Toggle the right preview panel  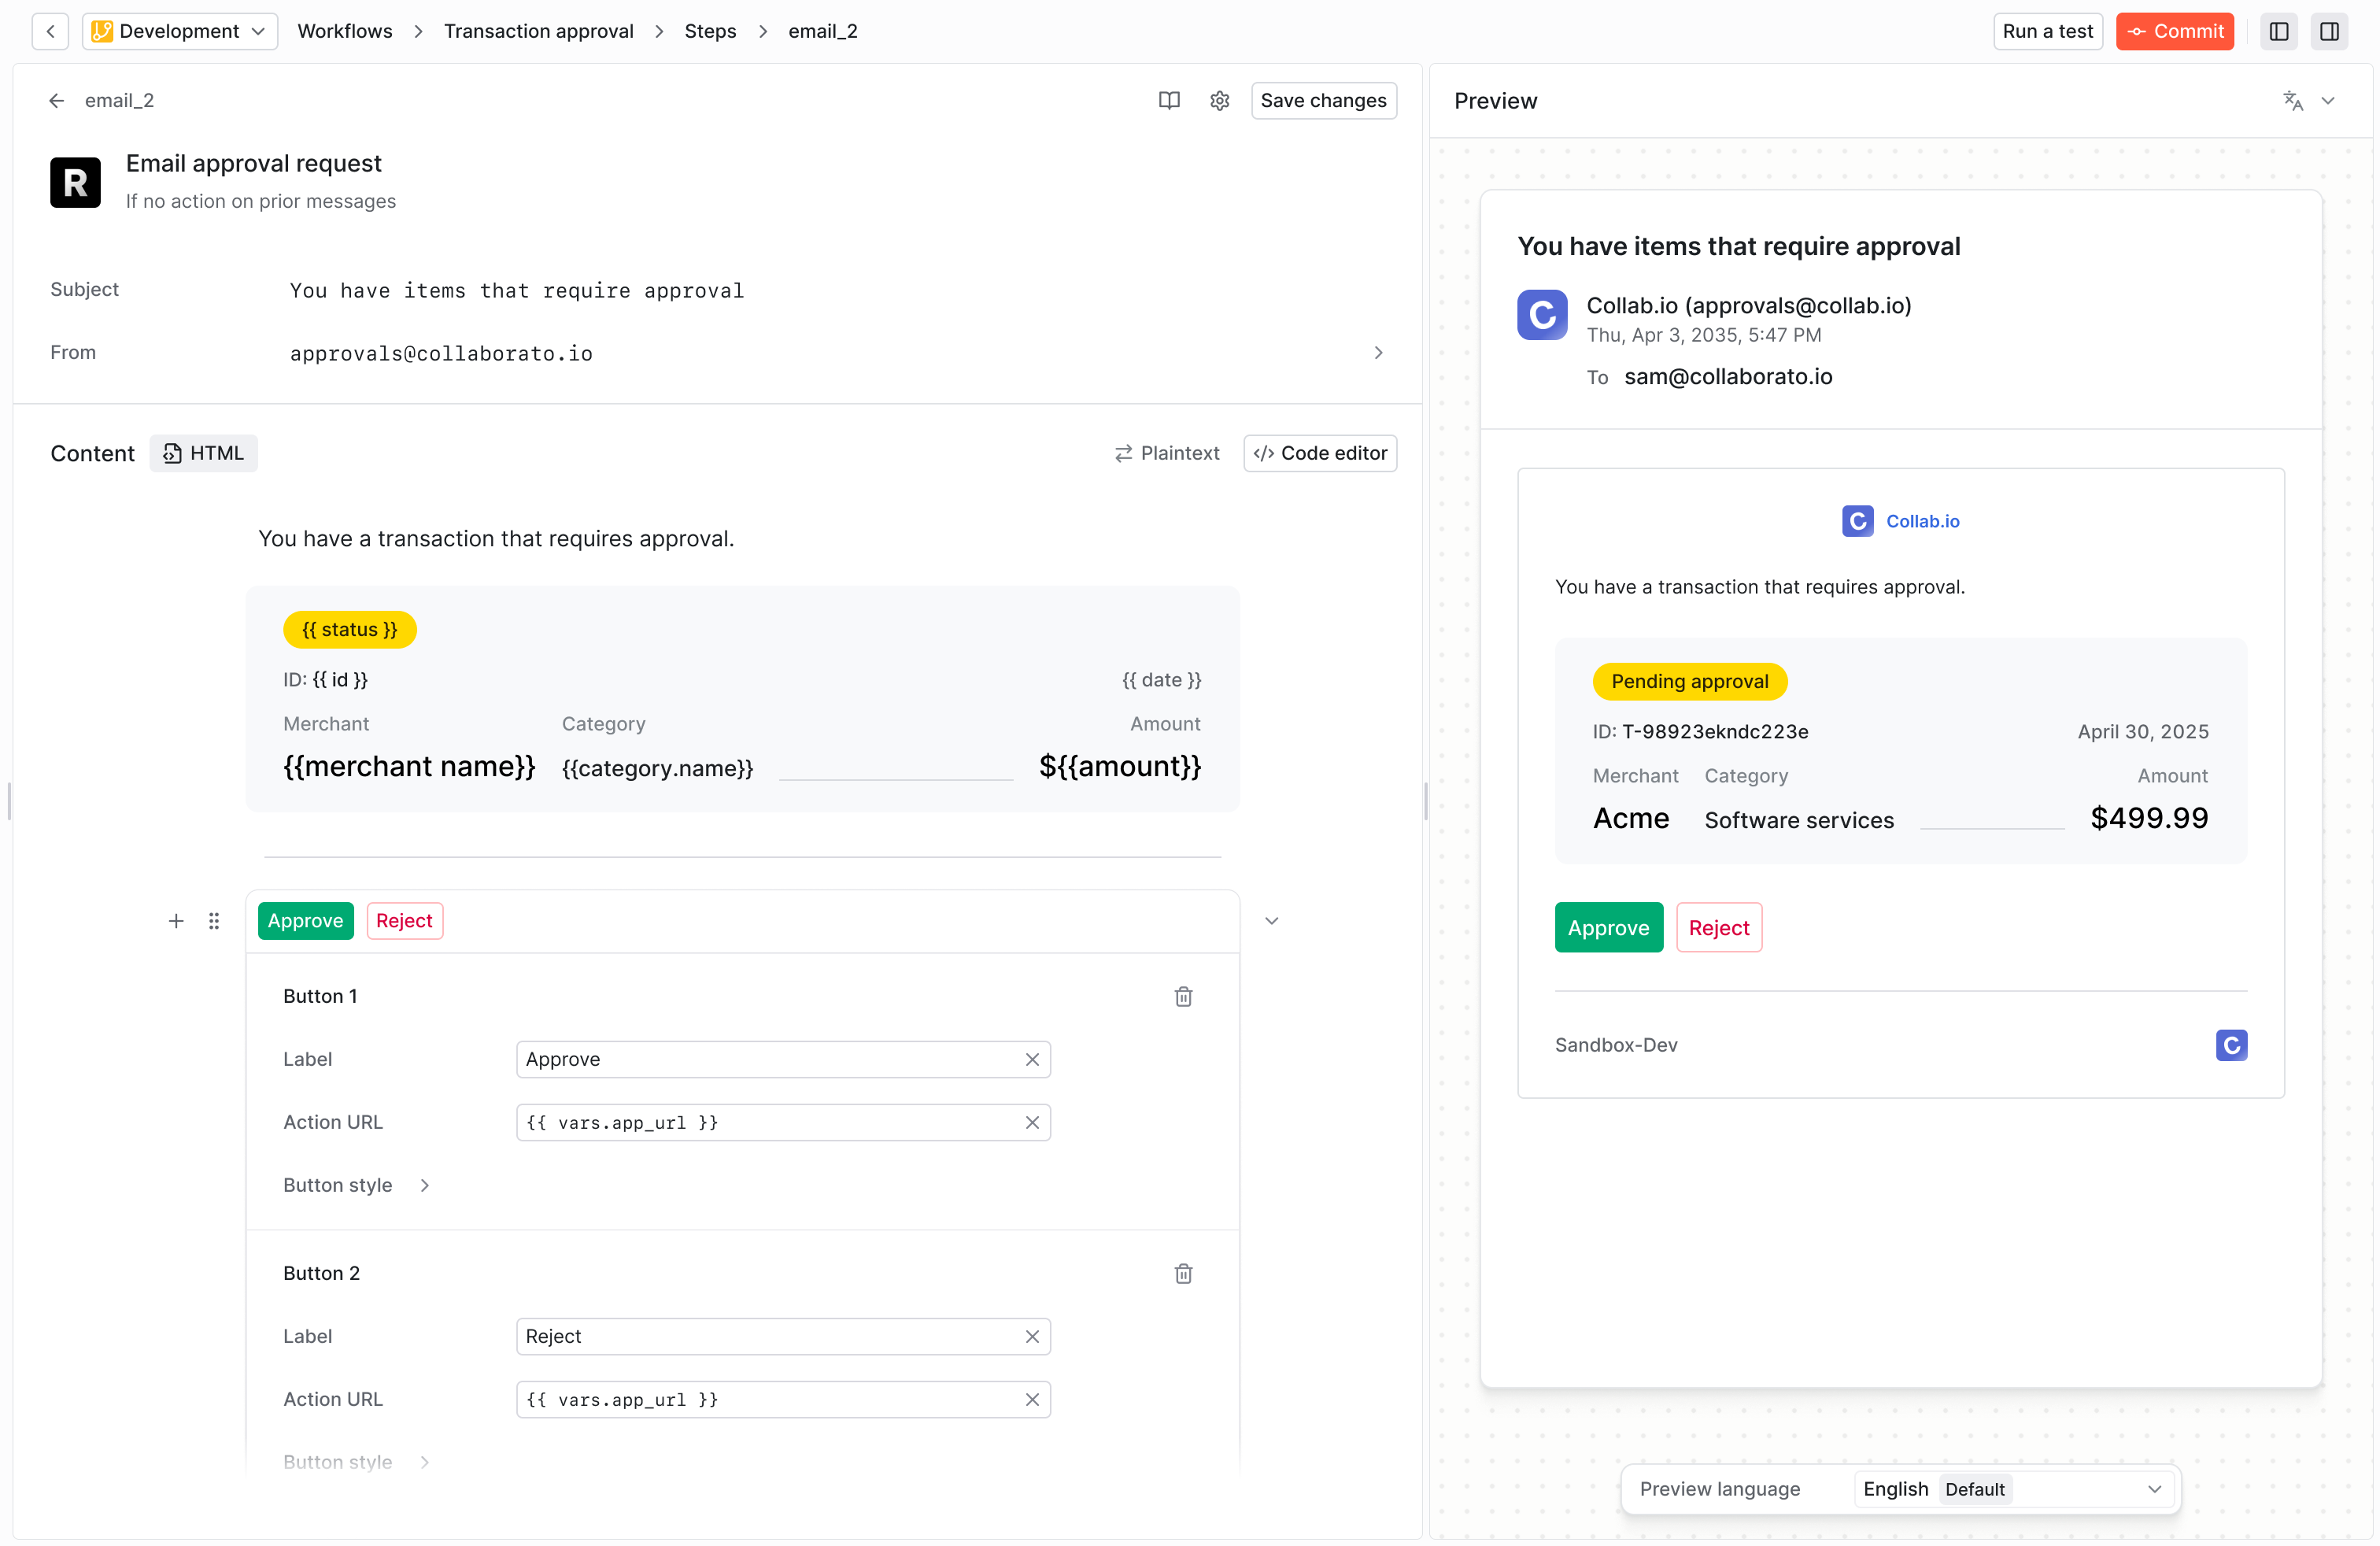(x=2329, y=31)
